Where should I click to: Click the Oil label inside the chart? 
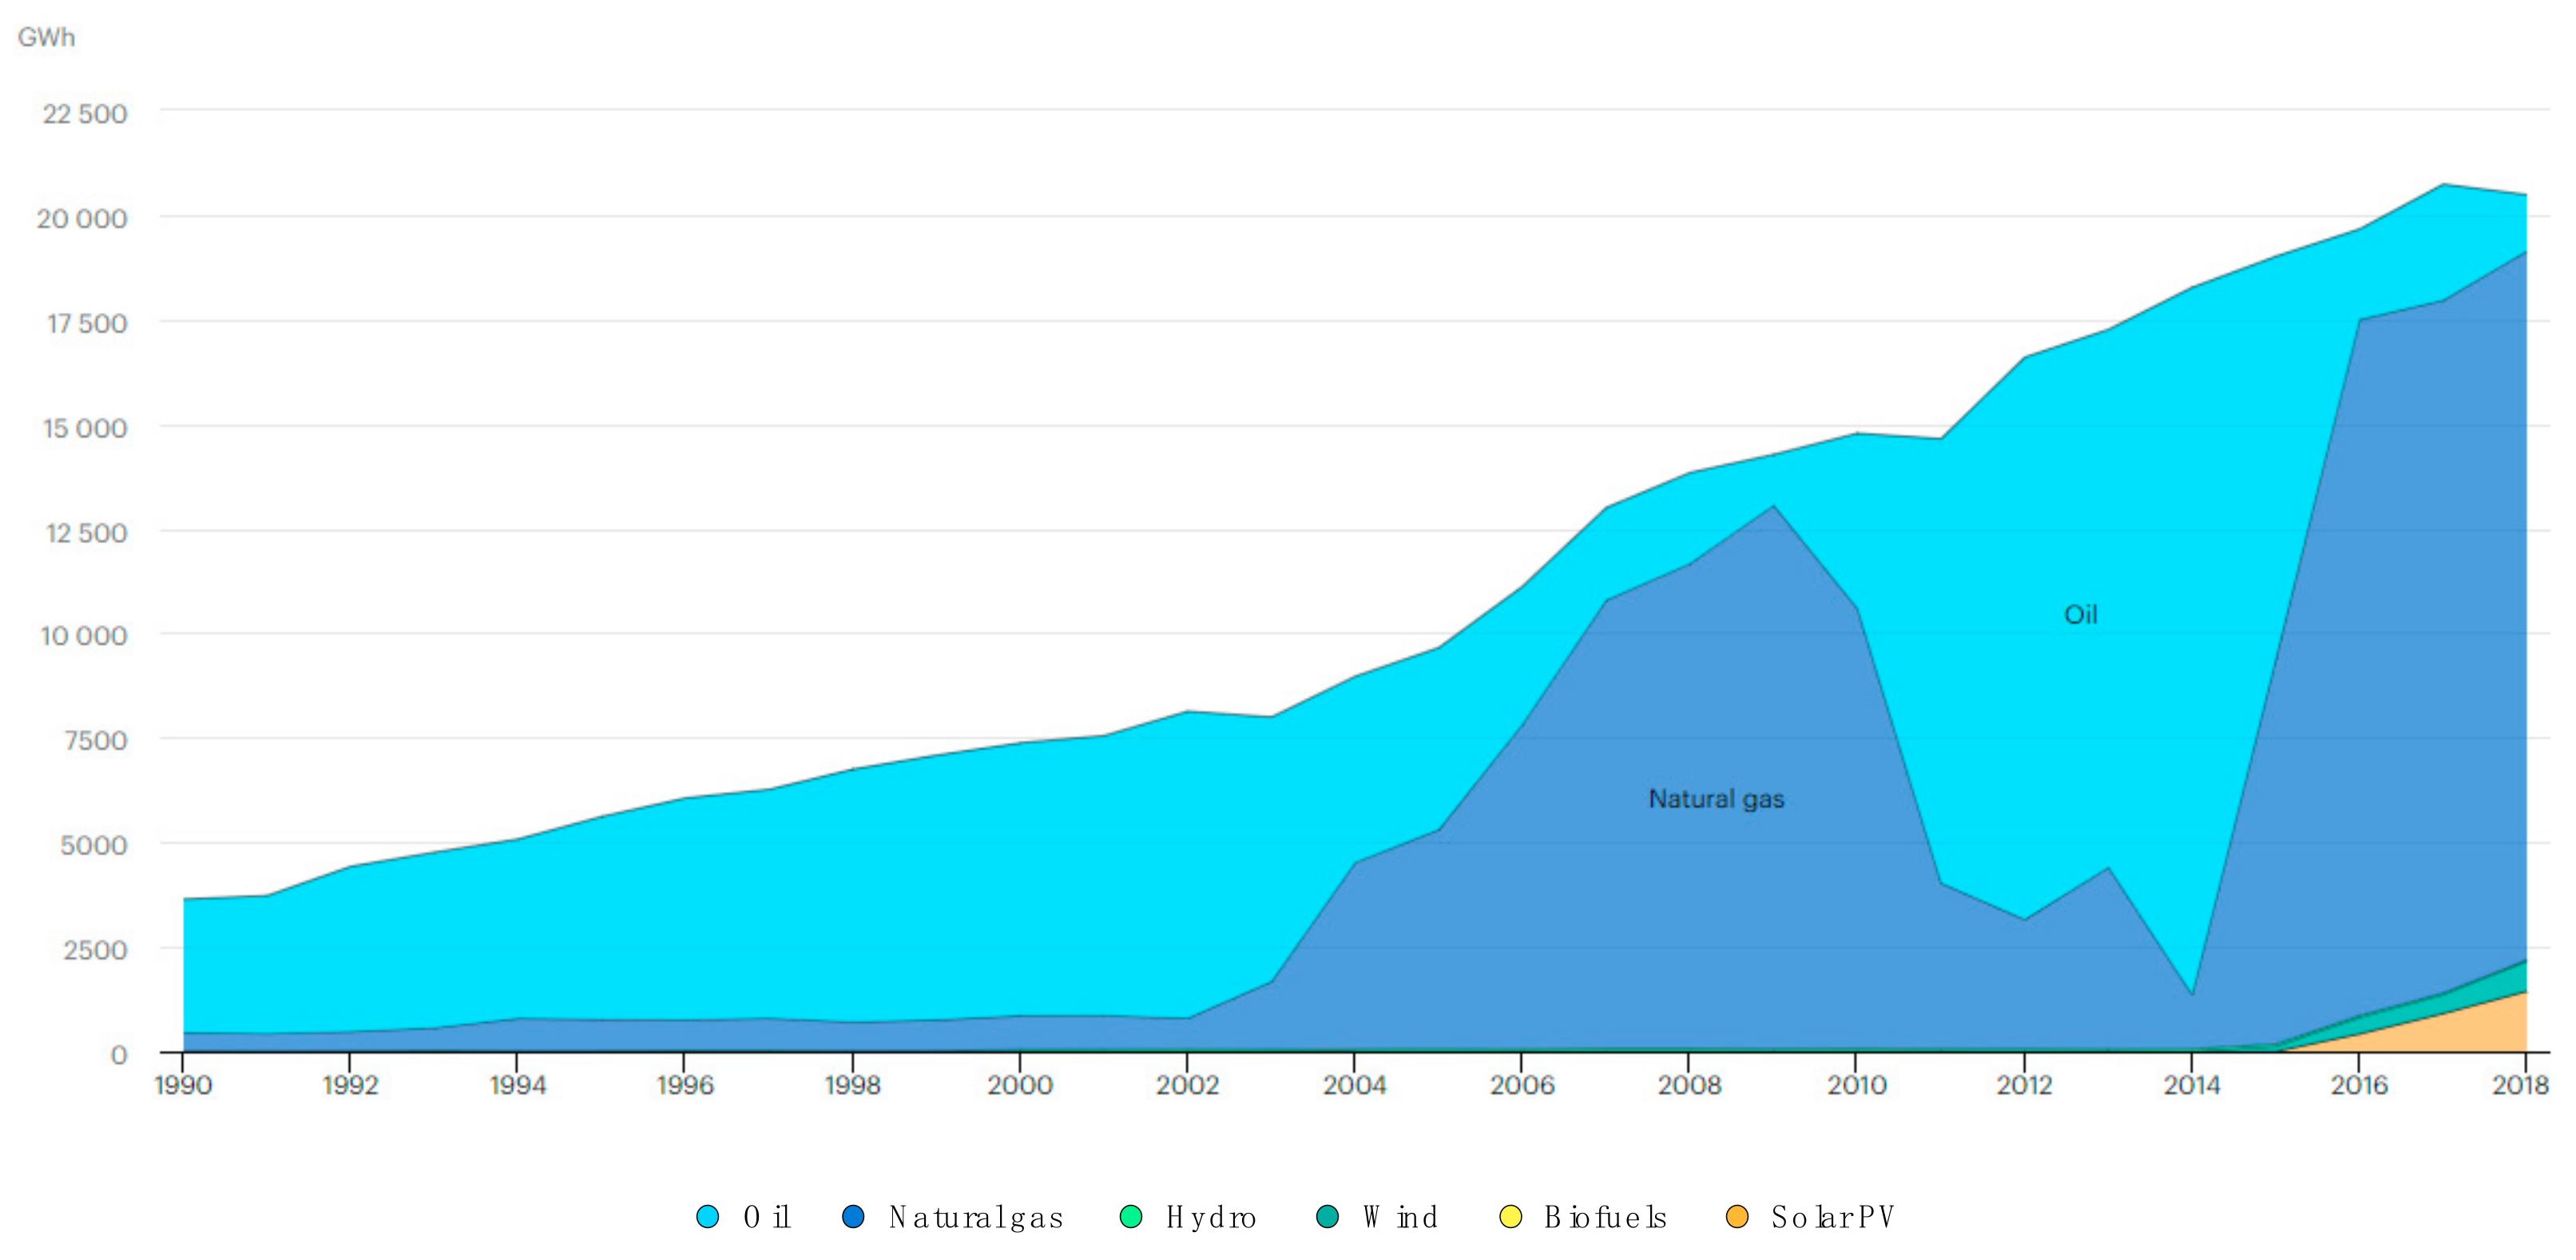[2080, 614]
